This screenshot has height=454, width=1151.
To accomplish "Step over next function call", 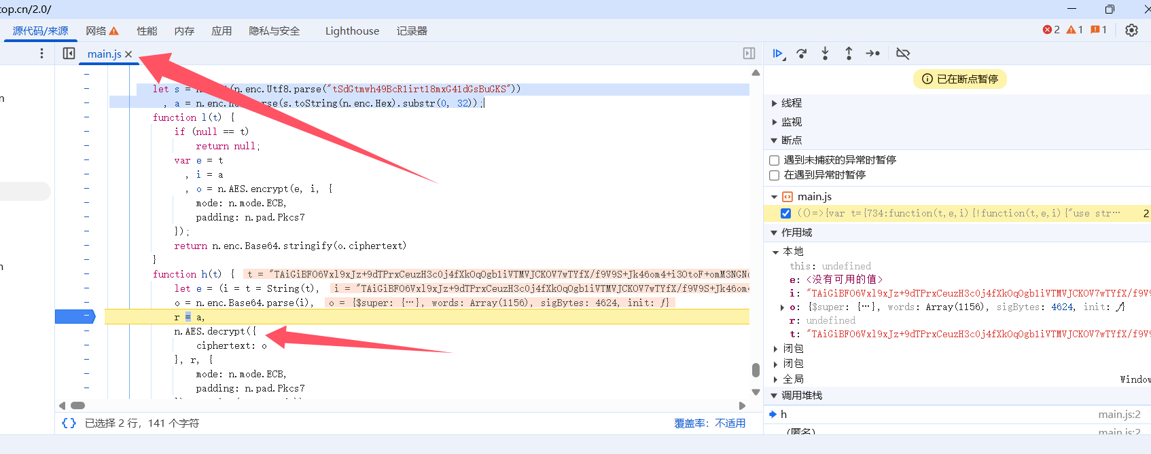I will click(802, 54).
